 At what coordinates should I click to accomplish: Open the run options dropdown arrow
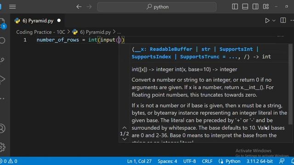[274, 21]
